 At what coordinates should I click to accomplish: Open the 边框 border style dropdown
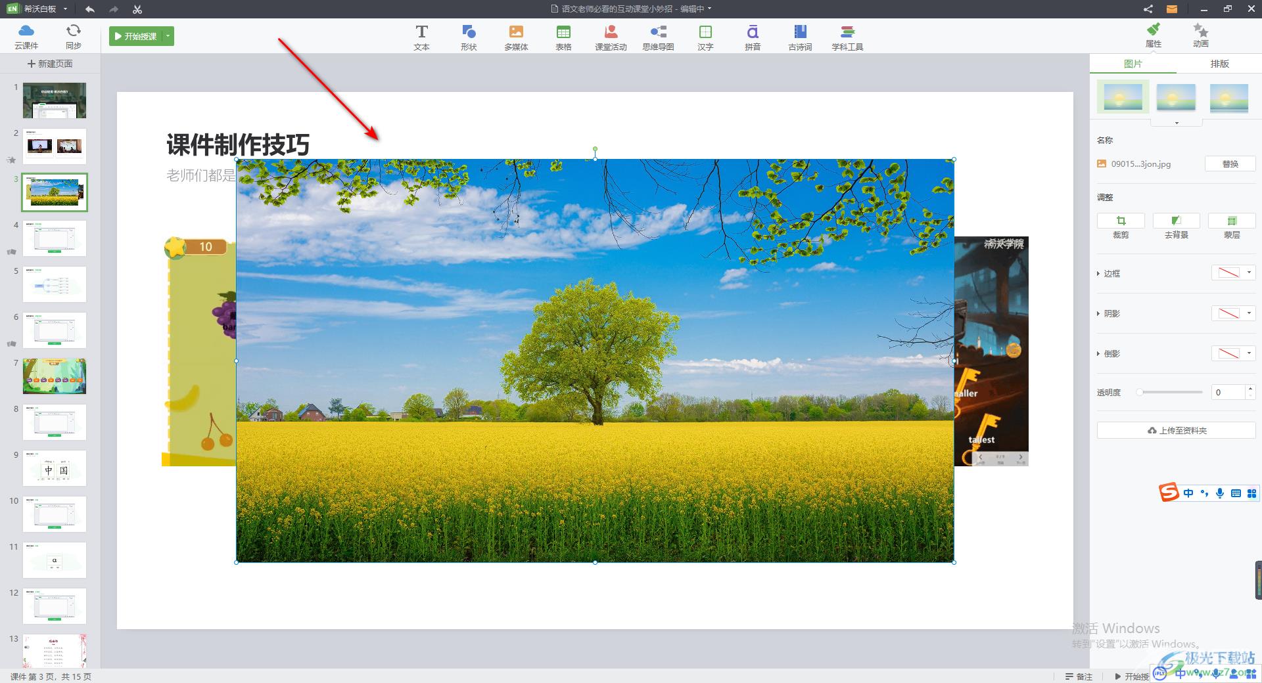1234,273
